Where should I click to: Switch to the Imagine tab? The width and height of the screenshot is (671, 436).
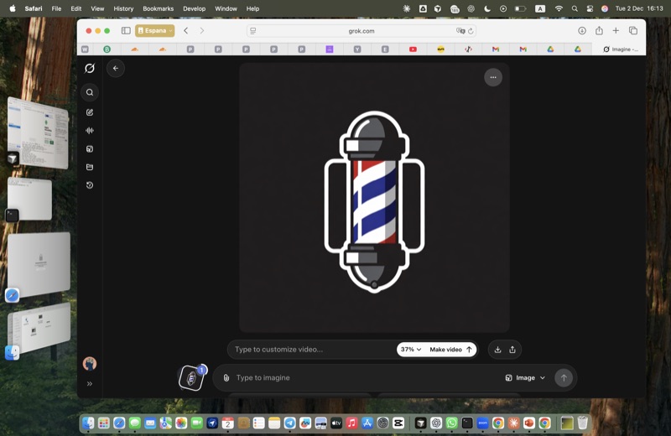pos(620,49)
